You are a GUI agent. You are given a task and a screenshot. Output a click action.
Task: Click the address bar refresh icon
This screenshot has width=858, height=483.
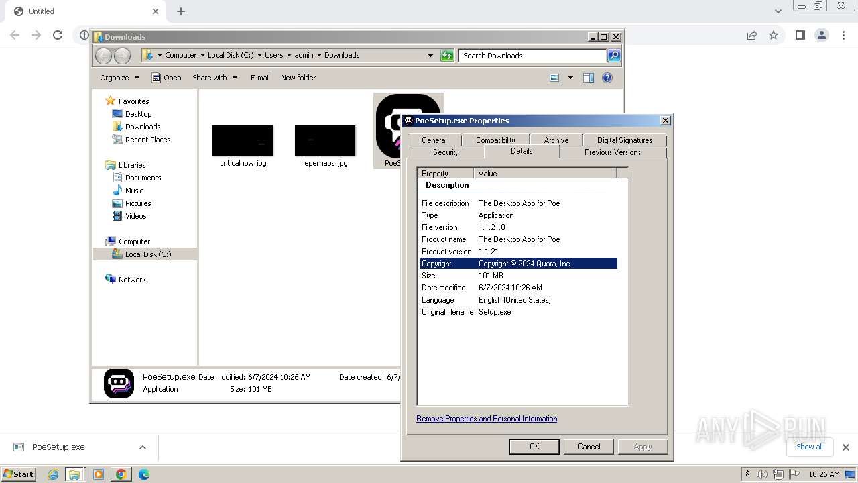447,56
